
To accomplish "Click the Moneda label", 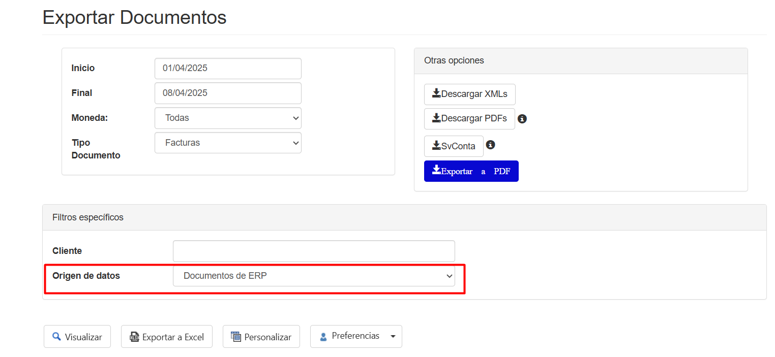I will 90,118.
